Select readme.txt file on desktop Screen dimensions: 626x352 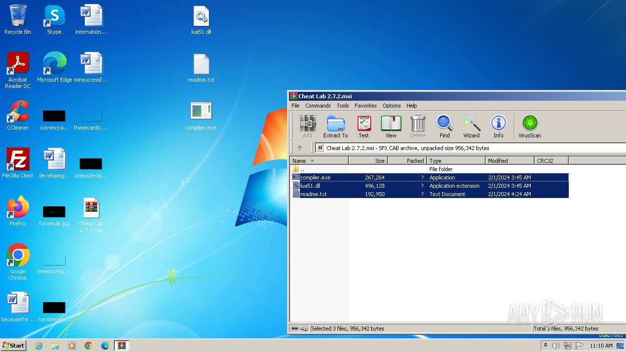click(x=201, y=68)
